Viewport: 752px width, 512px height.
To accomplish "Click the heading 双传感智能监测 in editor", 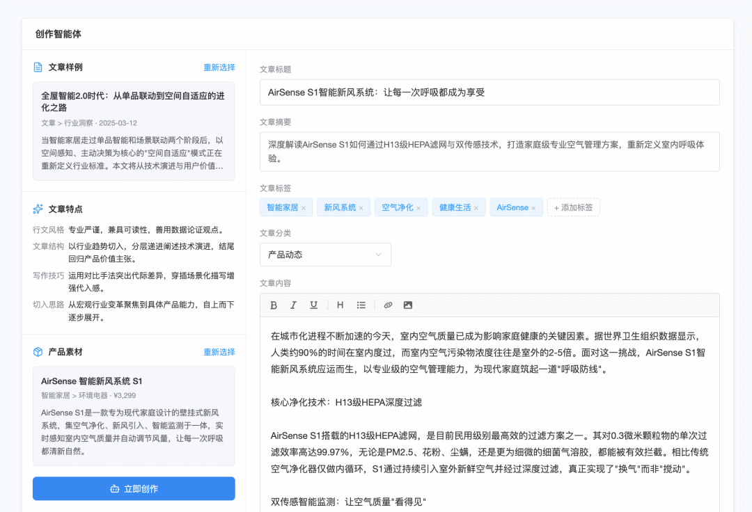I will (348, 502).
